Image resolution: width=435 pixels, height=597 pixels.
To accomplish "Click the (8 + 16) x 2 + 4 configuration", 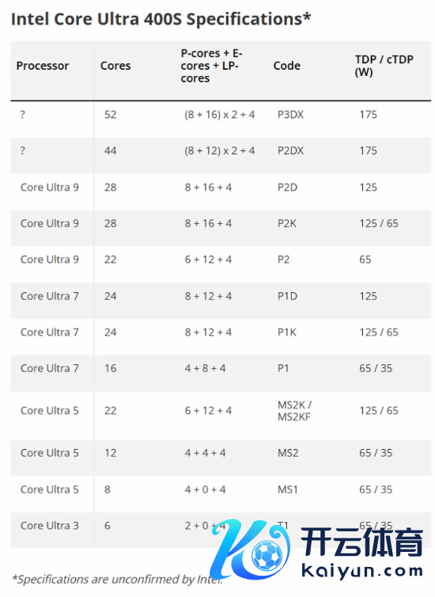I will click(220, 115).
